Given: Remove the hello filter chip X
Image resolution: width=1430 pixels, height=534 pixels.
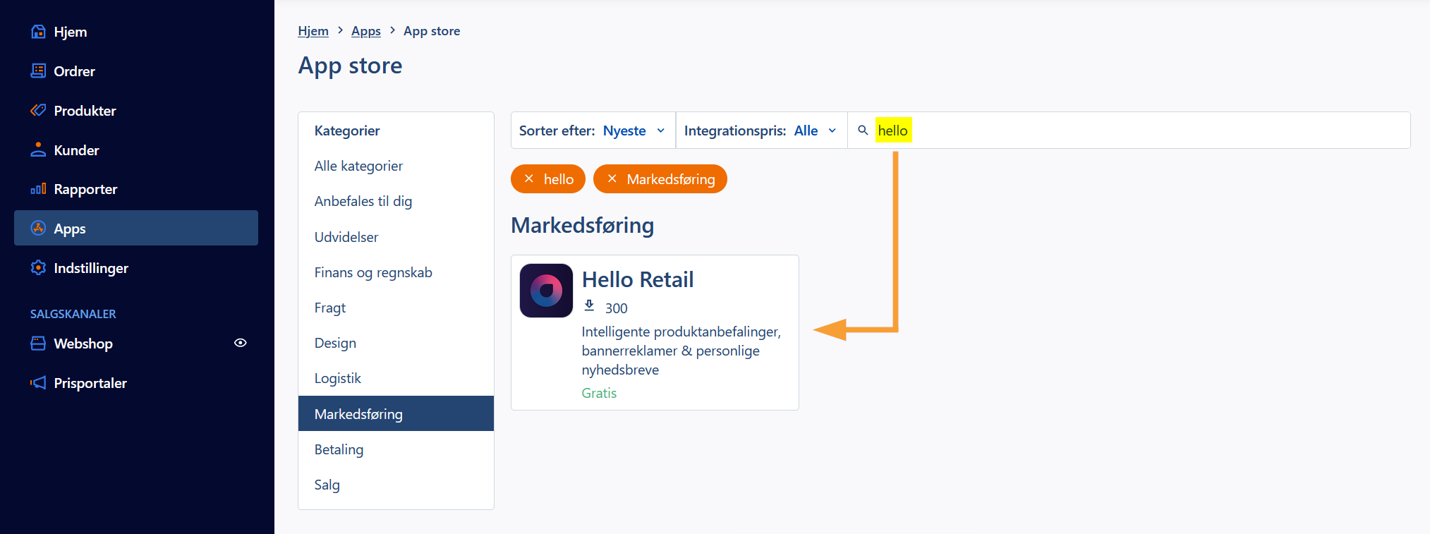Looking at the screenshot, I should click(528, 179).
